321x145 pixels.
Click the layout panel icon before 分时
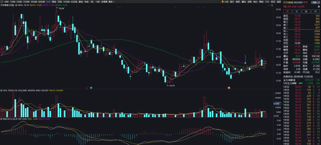(2, 2)
